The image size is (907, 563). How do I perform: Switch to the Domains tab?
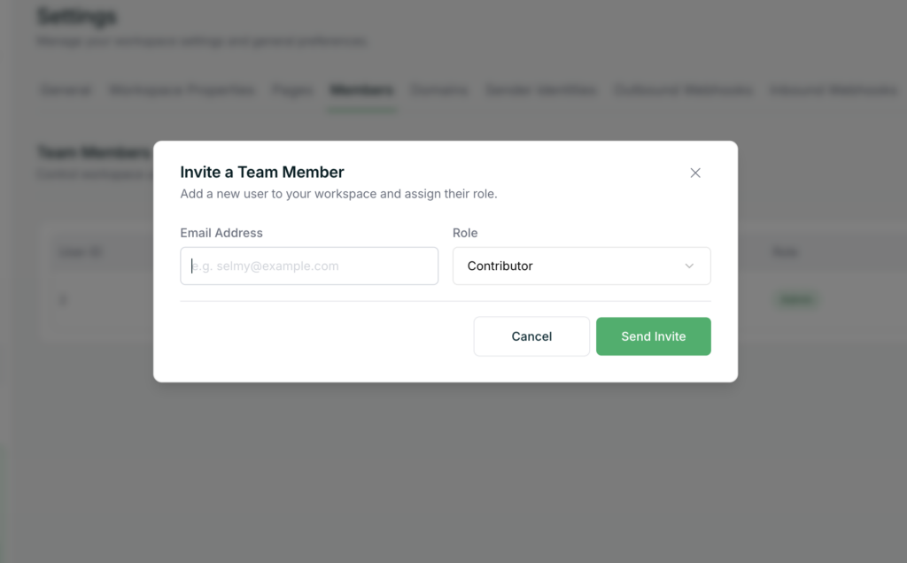439,90
